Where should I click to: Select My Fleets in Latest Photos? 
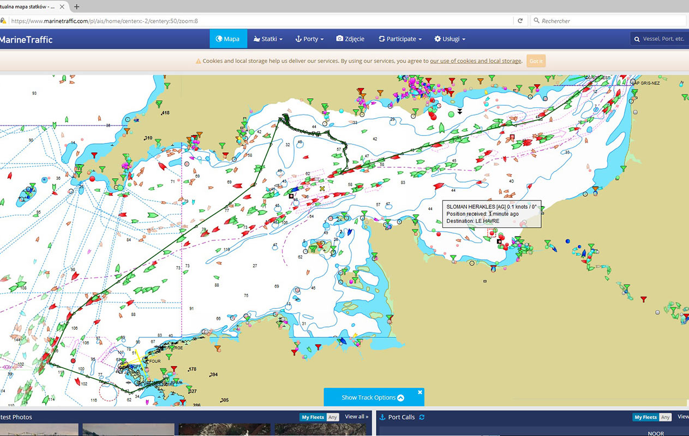(313, 417)
